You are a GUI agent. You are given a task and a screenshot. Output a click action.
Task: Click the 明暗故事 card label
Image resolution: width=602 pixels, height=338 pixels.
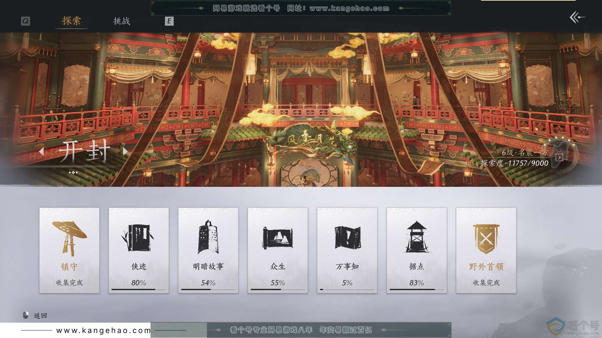[x=208, y=266]
